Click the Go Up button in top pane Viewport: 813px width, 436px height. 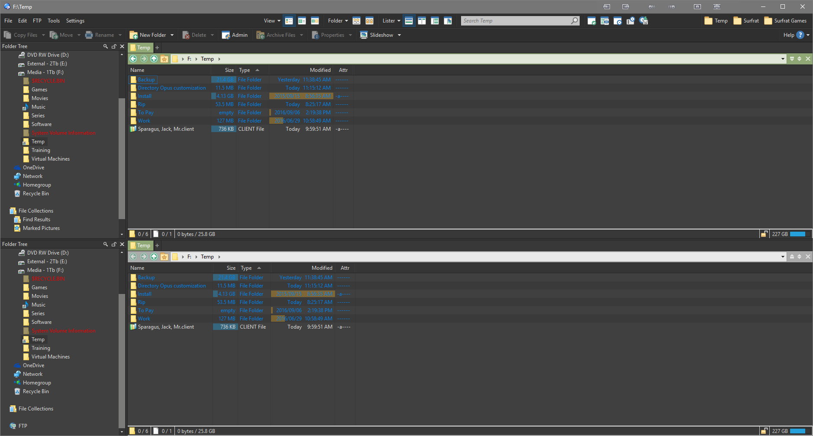(154, 59)
